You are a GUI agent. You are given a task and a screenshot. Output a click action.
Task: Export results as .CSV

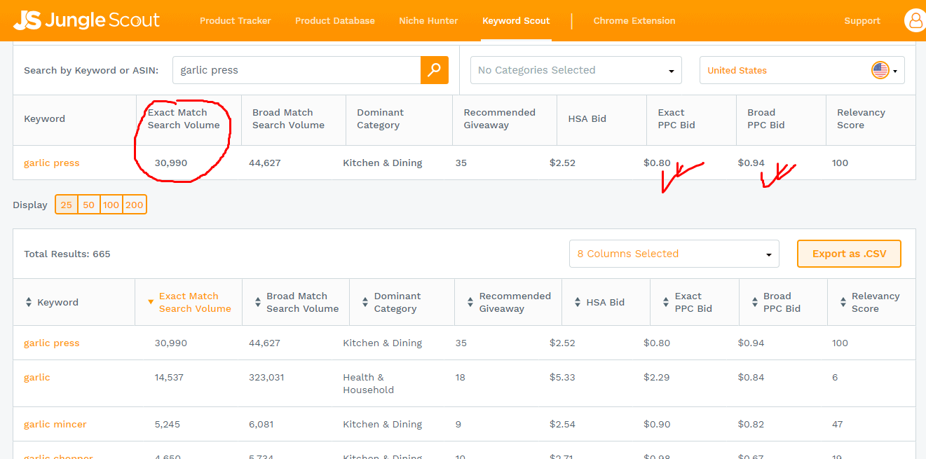(849, 254)
